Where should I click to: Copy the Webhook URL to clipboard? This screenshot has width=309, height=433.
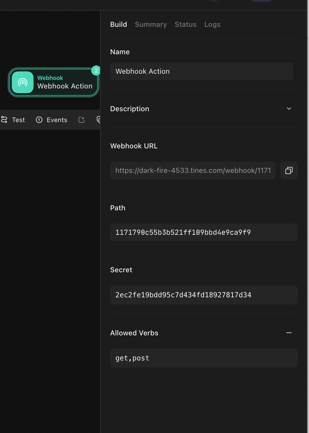289,170
